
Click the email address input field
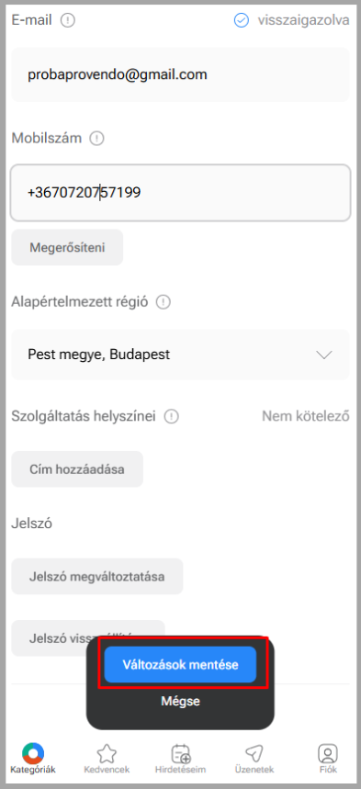[180, 75]
